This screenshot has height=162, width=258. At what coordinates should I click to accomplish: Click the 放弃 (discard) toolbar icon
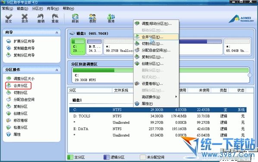25,18
